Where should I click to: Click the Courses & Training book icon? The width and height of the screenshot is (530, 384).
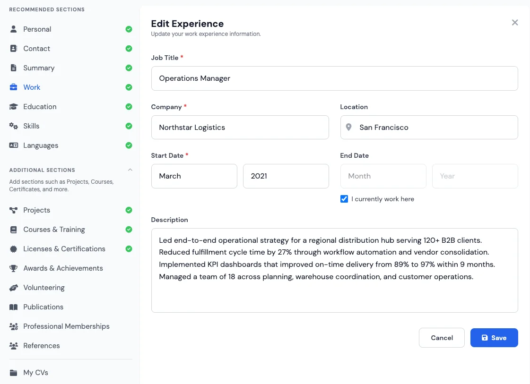click(x=14, y=230)
